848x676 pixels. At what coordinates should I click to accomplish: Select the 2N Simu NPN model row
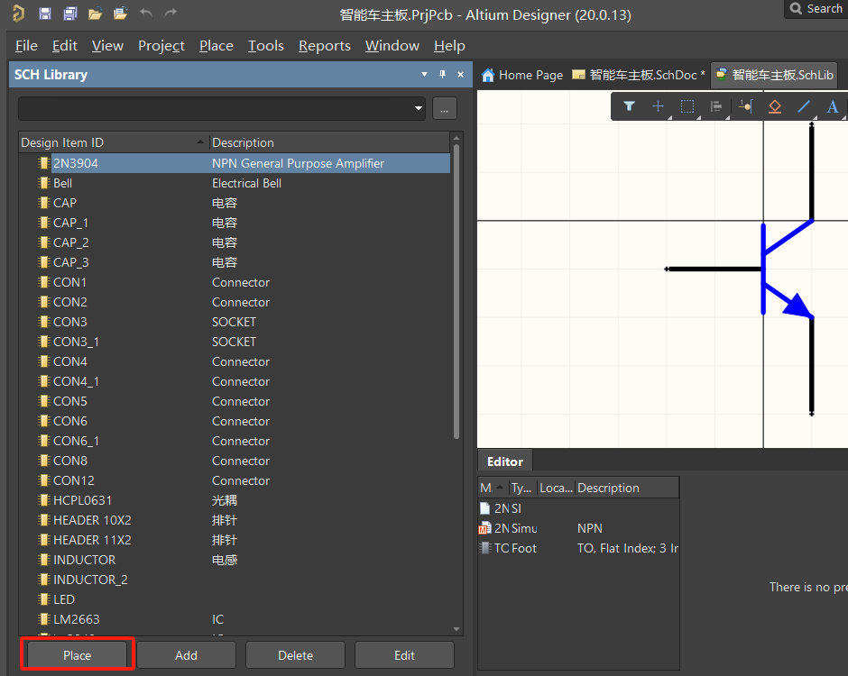(x=578, y=528)
